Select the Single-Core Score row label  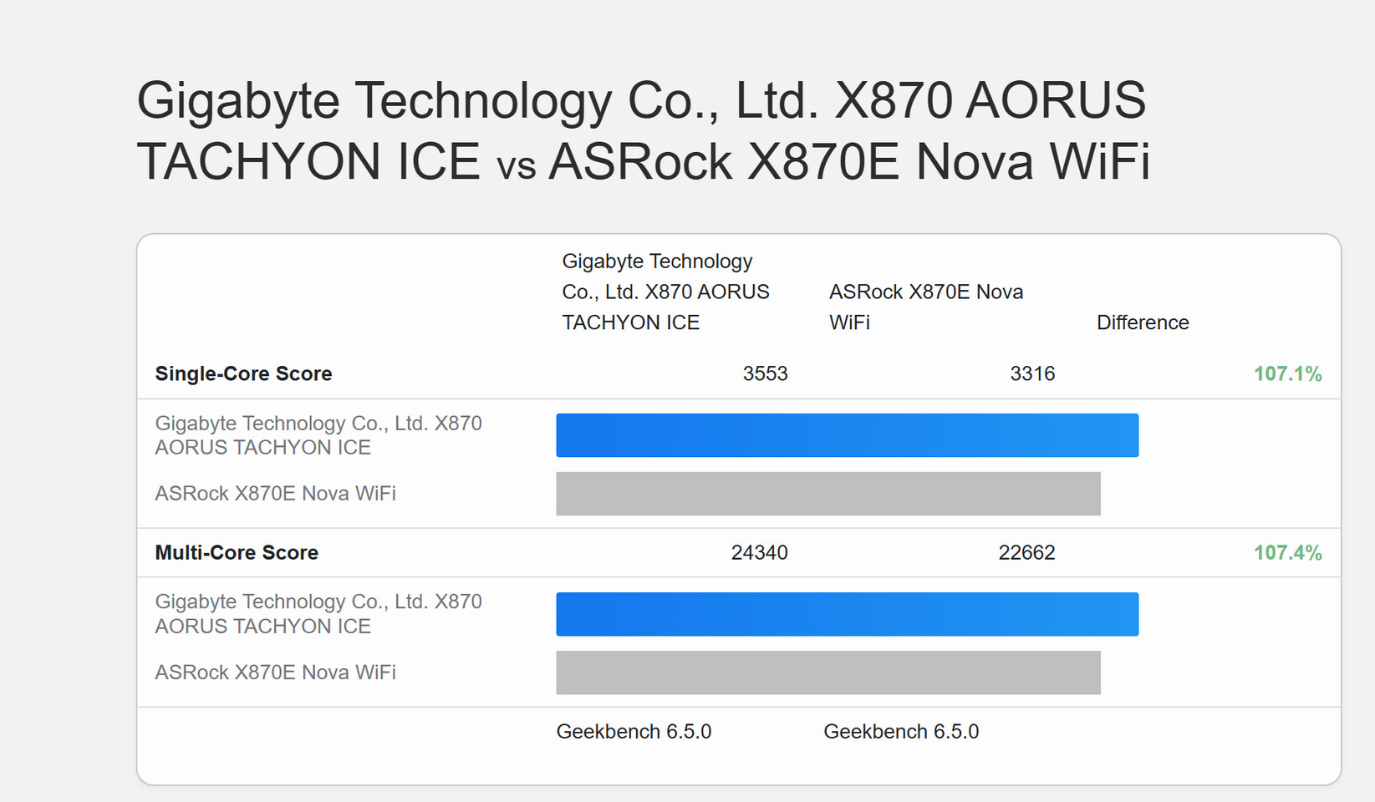(243, 373)
